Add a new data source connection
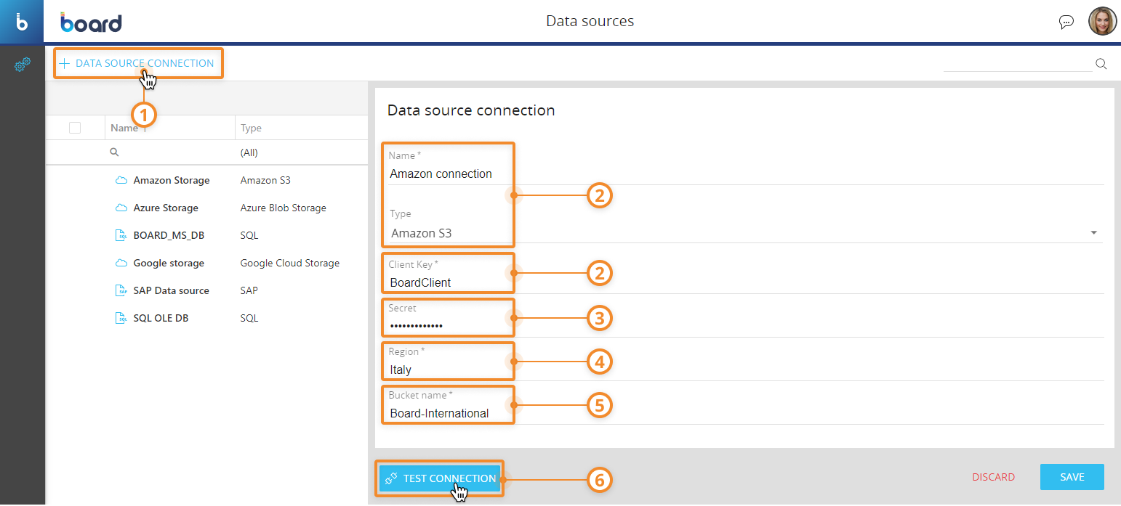The image size is (1121, 506). (137, 63)
